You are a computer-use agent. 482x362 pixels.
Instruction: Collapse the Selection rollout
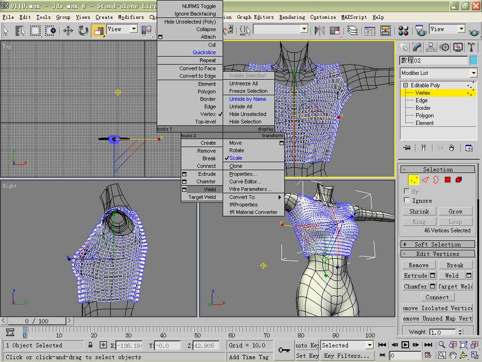pos(438,169)
